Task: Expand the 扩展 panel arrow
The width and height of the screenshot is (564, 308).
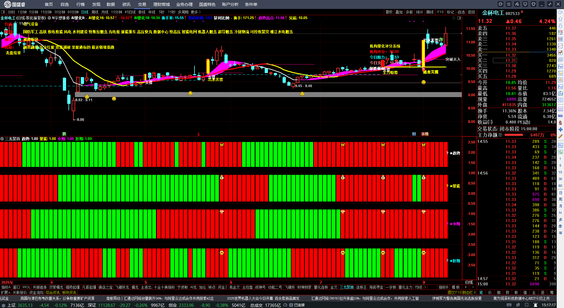Action: point(6,292)
